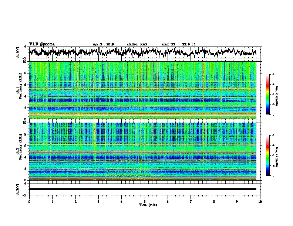Select the "start UT = 23: 0 : 1" label

coord(179,44)
